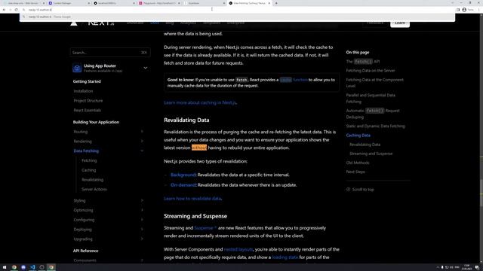Screen dimensions: 483x271
Task: Follow the loading state link
Action: [285, 257]
